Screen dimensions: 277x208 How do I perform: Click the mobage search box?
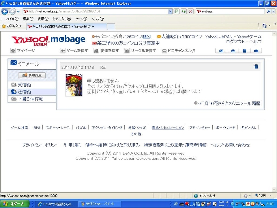pyautogui.click(x=230, y=12)
